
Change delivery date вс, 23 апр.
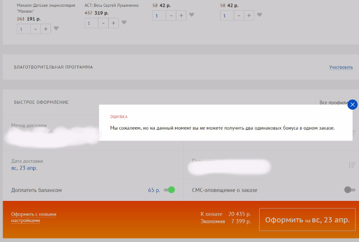point(24,168)
